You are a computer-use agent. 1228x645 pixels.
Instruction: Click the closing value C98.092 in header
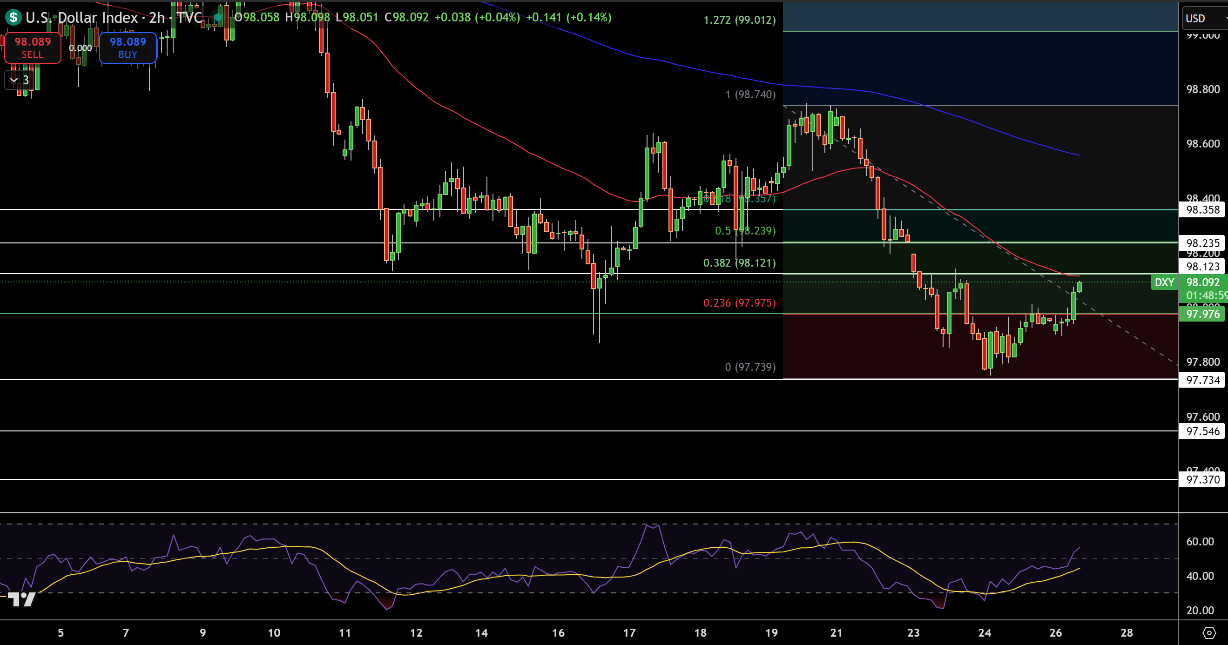[406, 18]
